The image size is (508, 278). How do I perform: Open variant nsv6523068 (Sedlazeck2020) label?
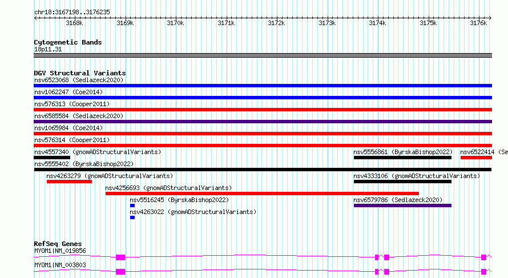click(x=79, y=80)
